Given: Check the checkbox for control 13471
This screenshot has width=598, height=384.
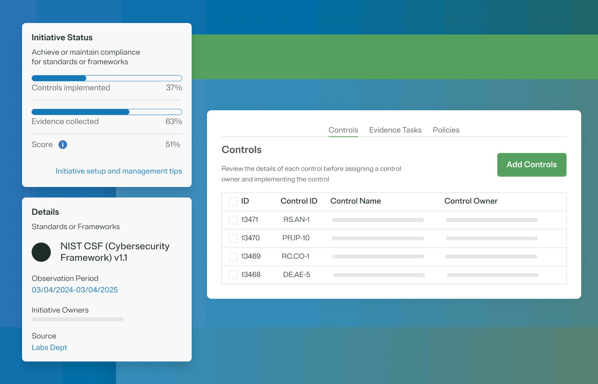Looking at the screenshot, I should coord(233,220).
